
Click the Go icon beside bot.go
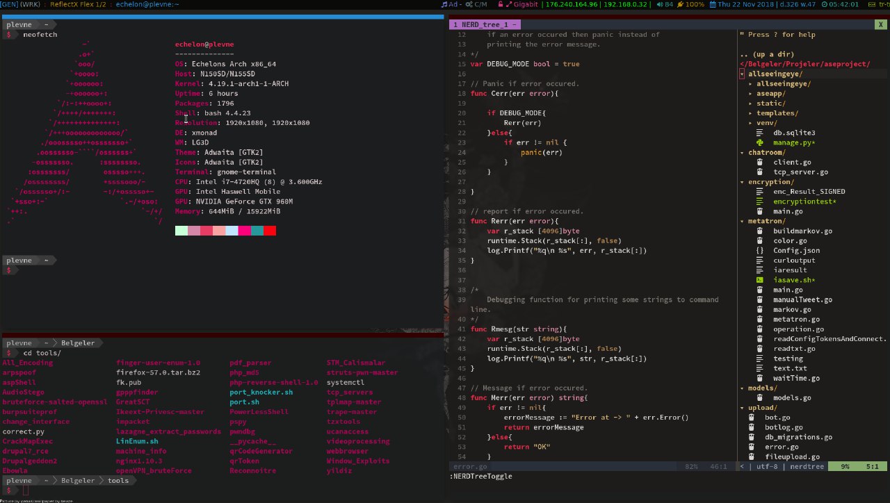(752, 418)
